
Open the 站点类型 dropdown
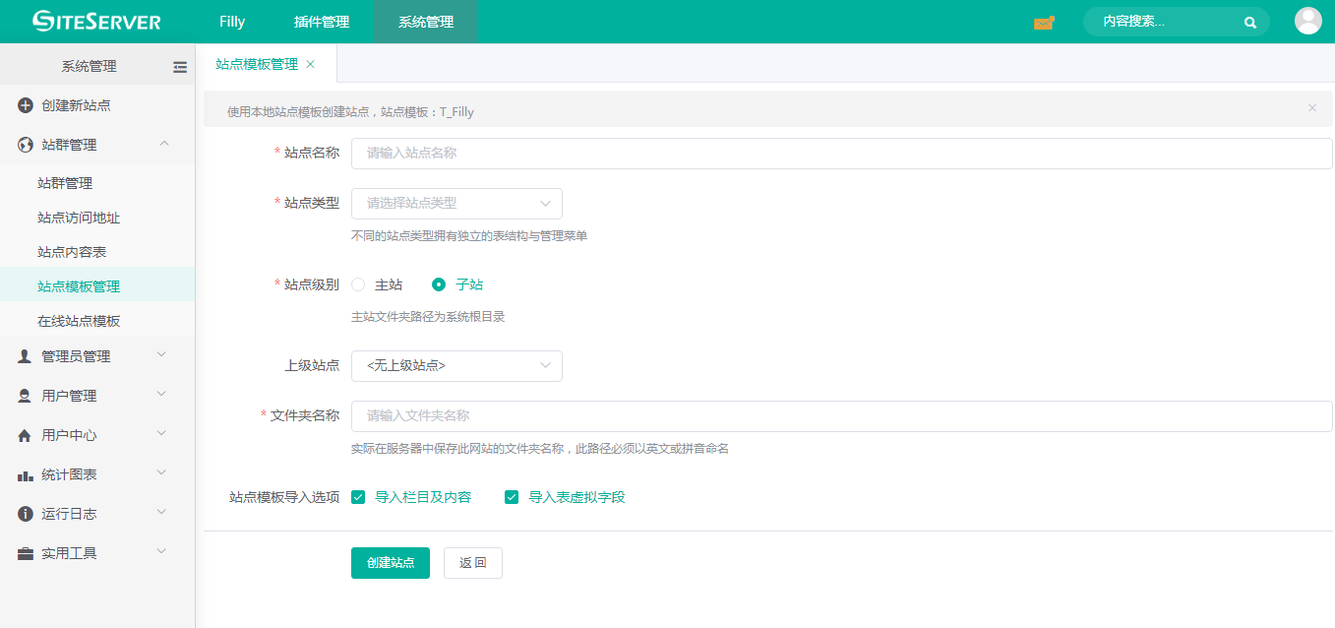click(456, 204)
